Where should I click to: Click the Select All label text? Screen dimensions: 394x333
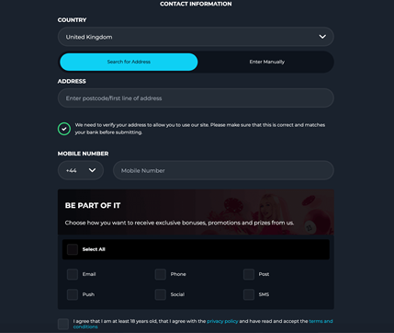coord(94,249)
